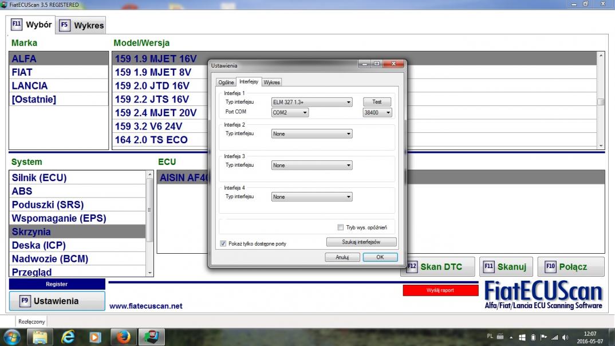
Task: Launch Internet Explorer from taskbar
Action: click(68, 337)
